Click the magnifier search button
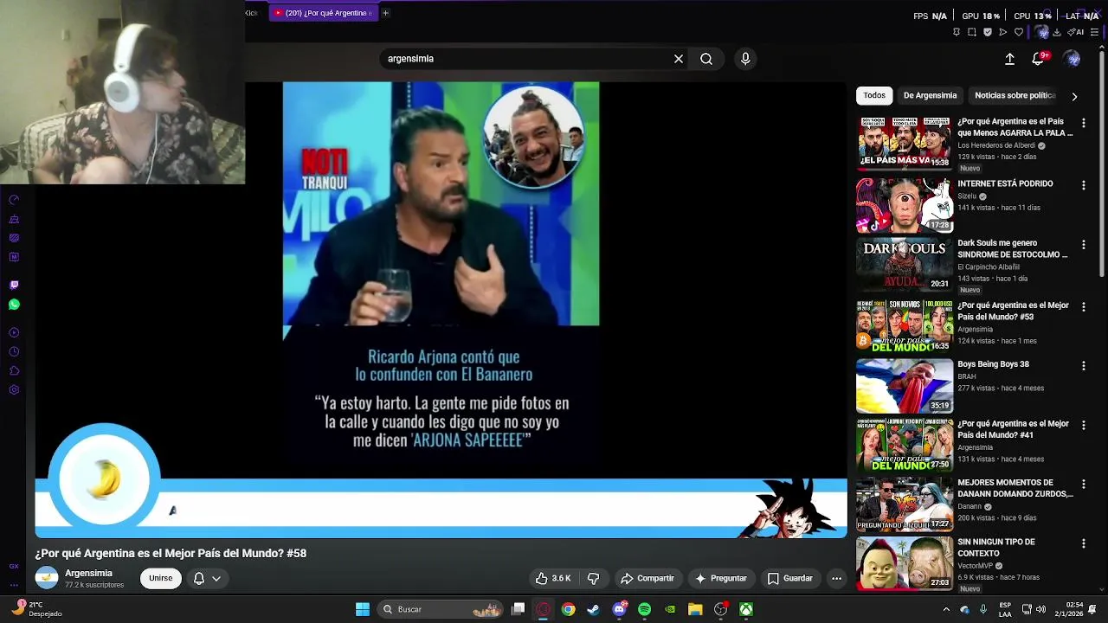This screenshot has height=623, width=1108. [x=706, y=59]
